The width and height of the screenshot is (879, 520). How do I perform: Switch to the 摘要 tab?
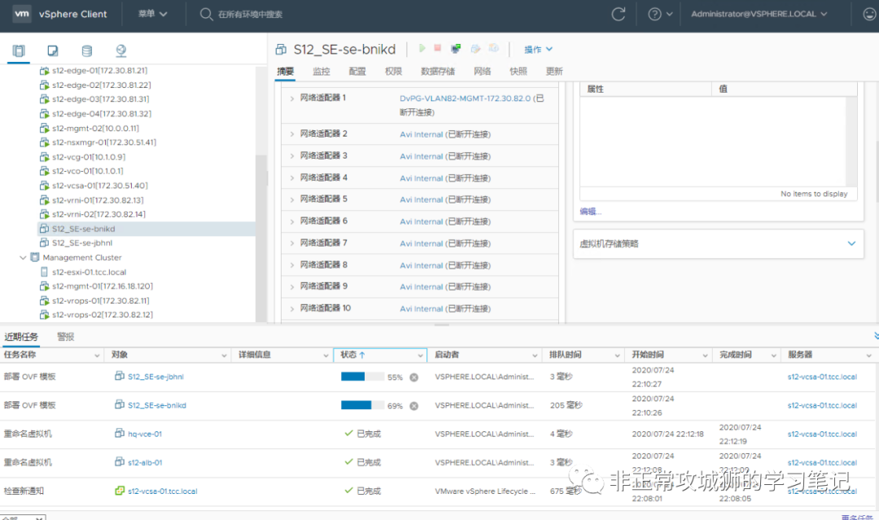pos(286,71)
